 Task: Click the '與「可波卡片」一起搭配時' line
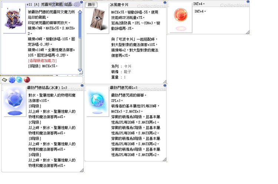pyautogui.click(x=135, y=39)
